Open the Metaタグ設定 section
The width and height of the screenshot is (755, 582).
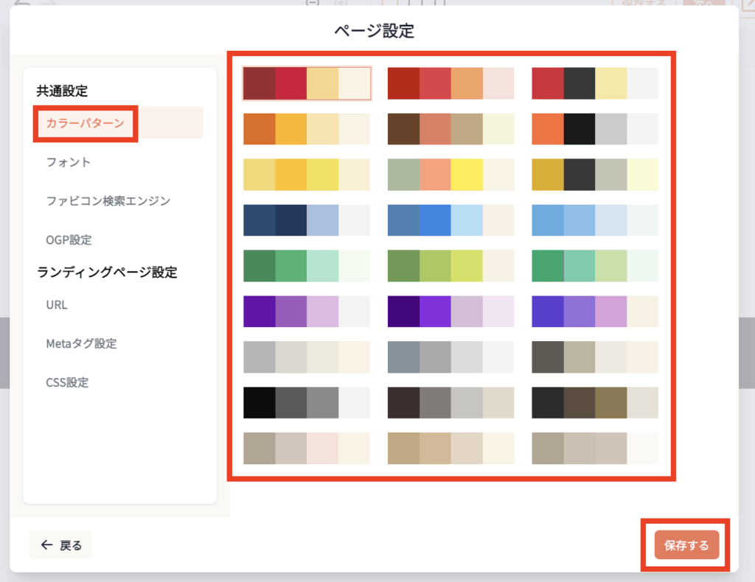[x=81, y=344]
